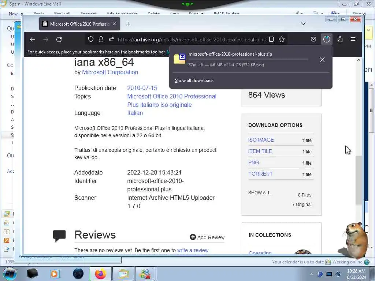Select the Microsoft Office 2010 Professional tab
The height and width of the screenshot is (281, 375).
(79, 24)
